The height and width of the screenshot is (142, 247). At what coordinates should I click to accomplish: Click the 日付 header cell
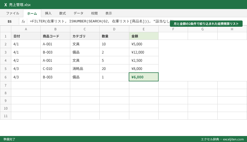pos(26,36)
